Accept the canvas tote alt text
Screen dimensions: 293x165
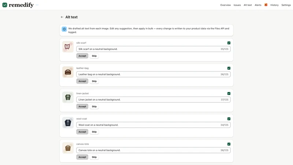point(82,157)
